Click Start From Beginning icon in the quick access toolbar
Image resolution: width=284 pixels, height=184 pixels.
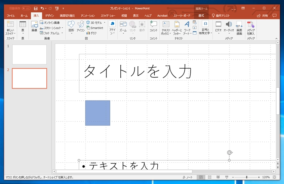pyautogui.click(x=57, y=8)
